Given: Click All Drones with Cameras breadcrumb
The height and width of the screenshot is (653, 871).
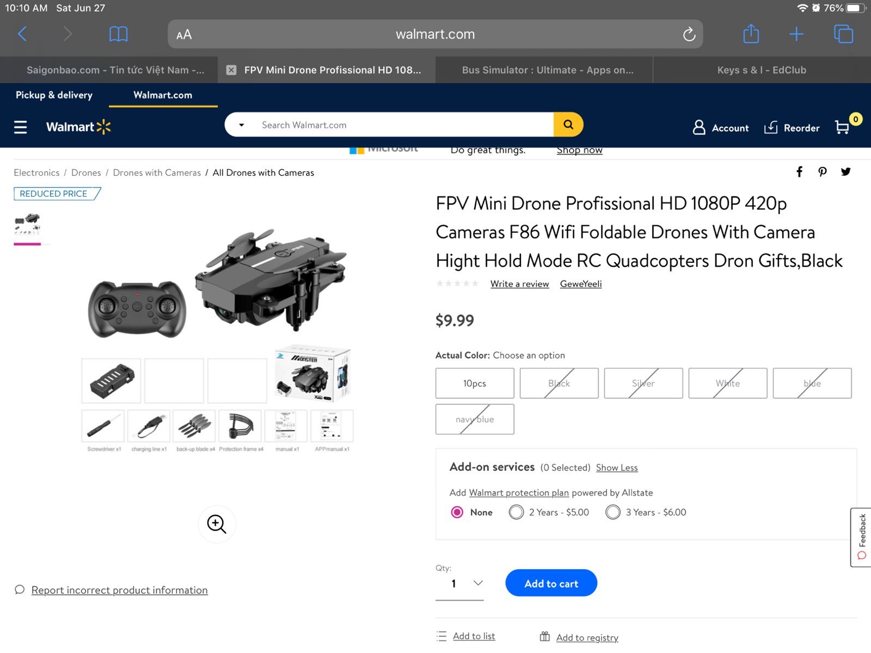Looking at the screenshot, I should tap(263, 173).
